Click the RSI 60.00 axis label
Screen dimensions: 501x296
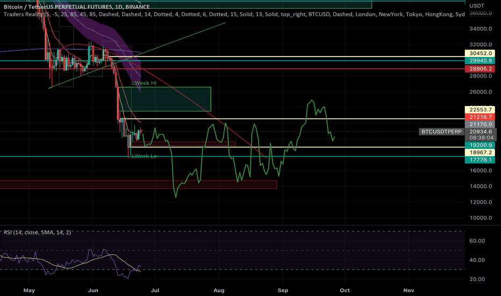(x=477, y=241)
